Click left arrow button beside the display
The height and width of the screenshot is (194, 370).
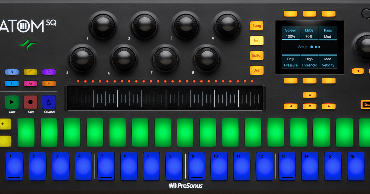pyautogui.click(x=358, y=71)
